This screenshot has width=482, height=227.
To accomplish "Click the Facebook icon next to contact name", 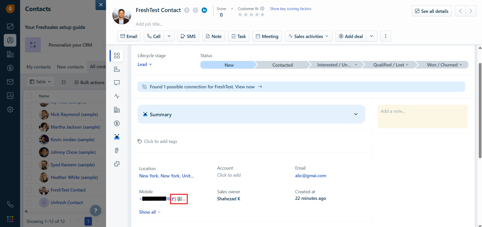I will click(x=187, y=10).
